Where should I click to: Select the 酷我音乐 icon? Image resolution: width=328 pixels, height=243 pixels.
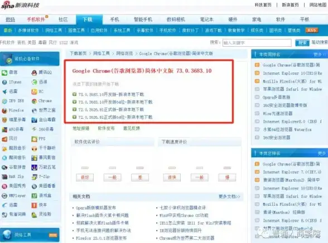pos(4,148)
